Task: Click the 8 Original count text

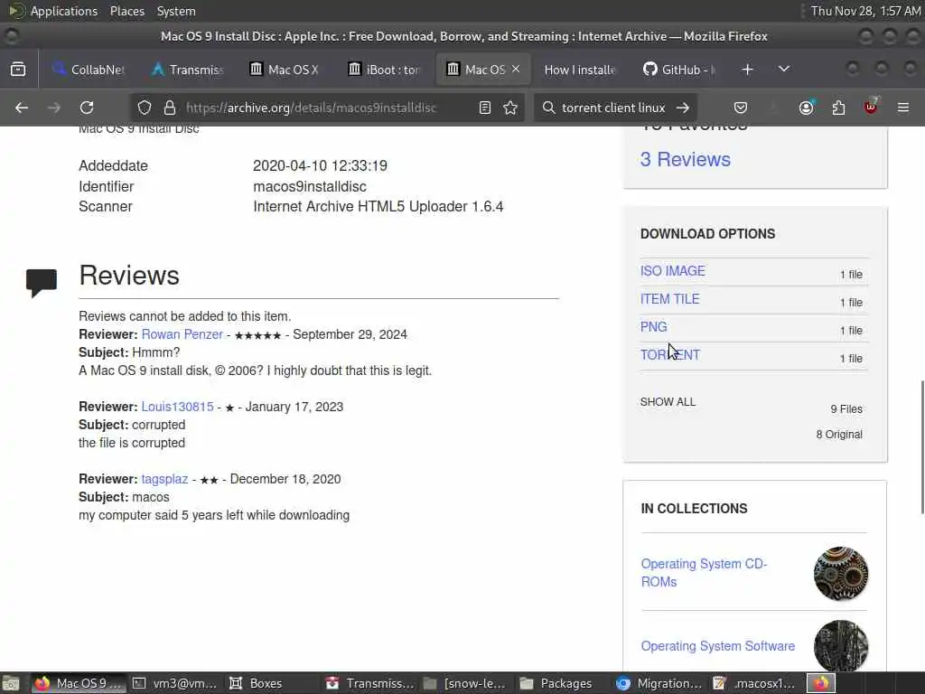Action: click(x=839, y=435)
